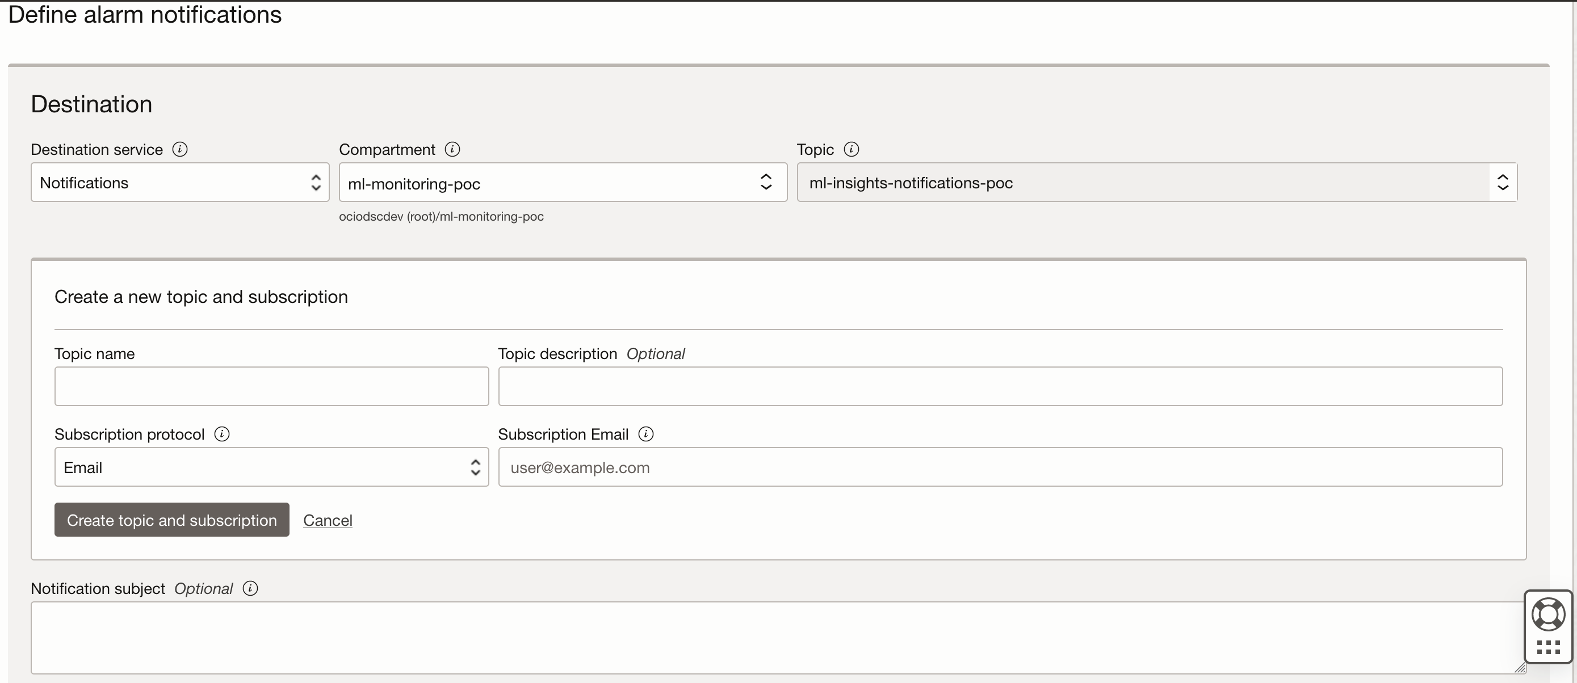Click the Create topic and subscription button
This screenshot has height=683, width=1577.
click(x=171, y=520)
